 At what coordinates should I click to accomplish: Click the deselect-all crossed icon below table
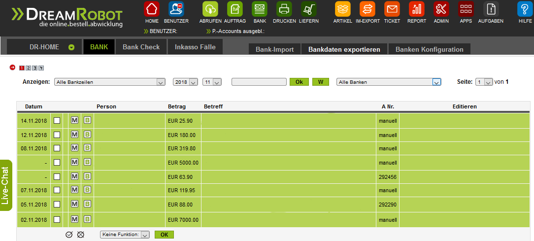[x=81, y=235]
